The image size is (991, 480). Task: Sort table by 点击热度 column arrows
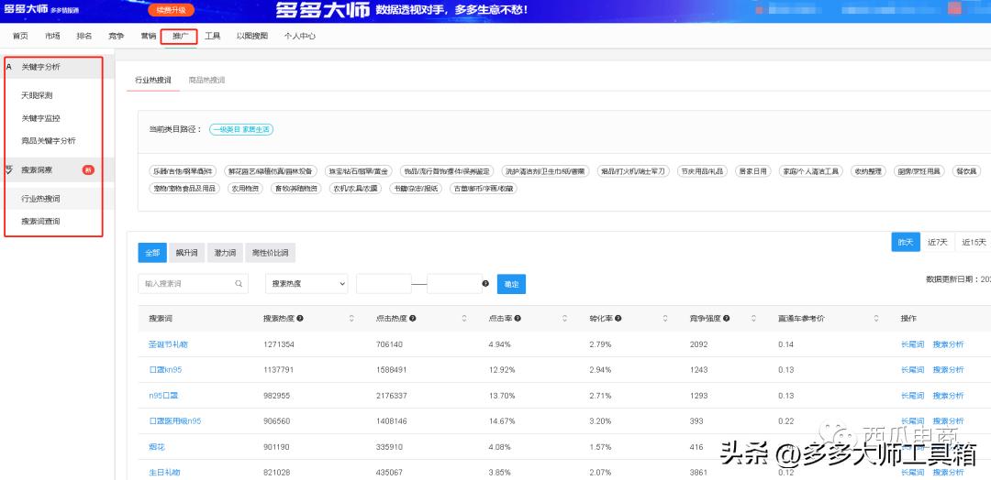click(x=464, y=319)
